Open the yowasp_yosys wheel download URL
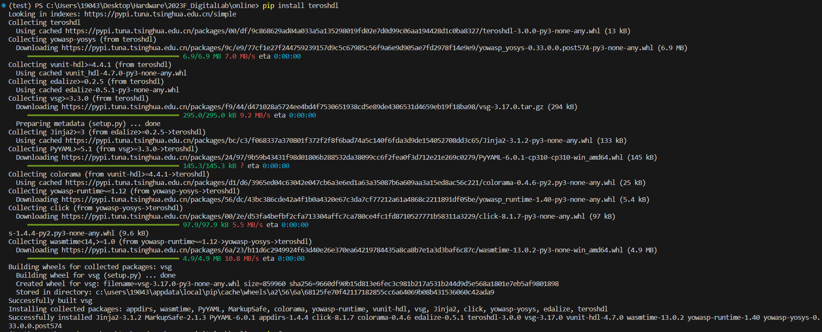The image size is (822, 332). [x=357, y=48]
